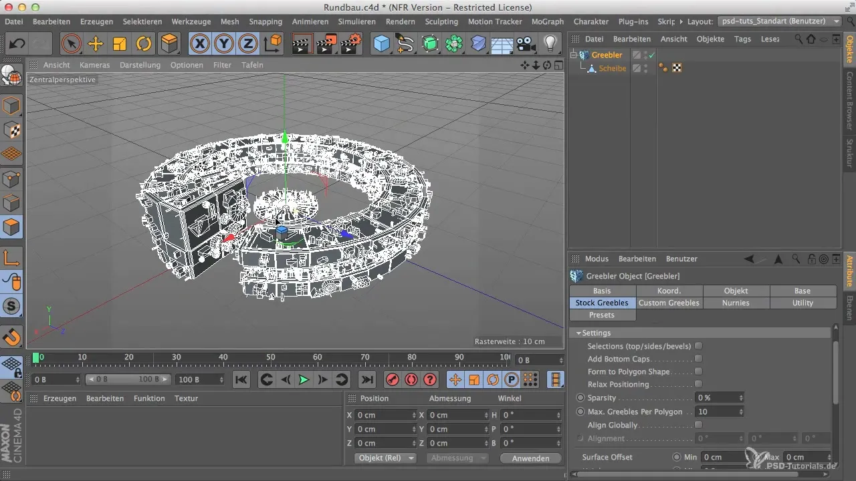Toggle Sparsity animation radio dot
The image size is (856, 481).
coord(580,397)
